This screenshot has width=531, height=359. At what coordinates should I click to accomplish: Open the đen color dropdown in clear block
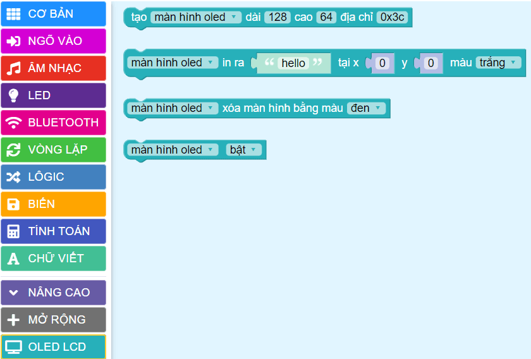coord(366,108)
